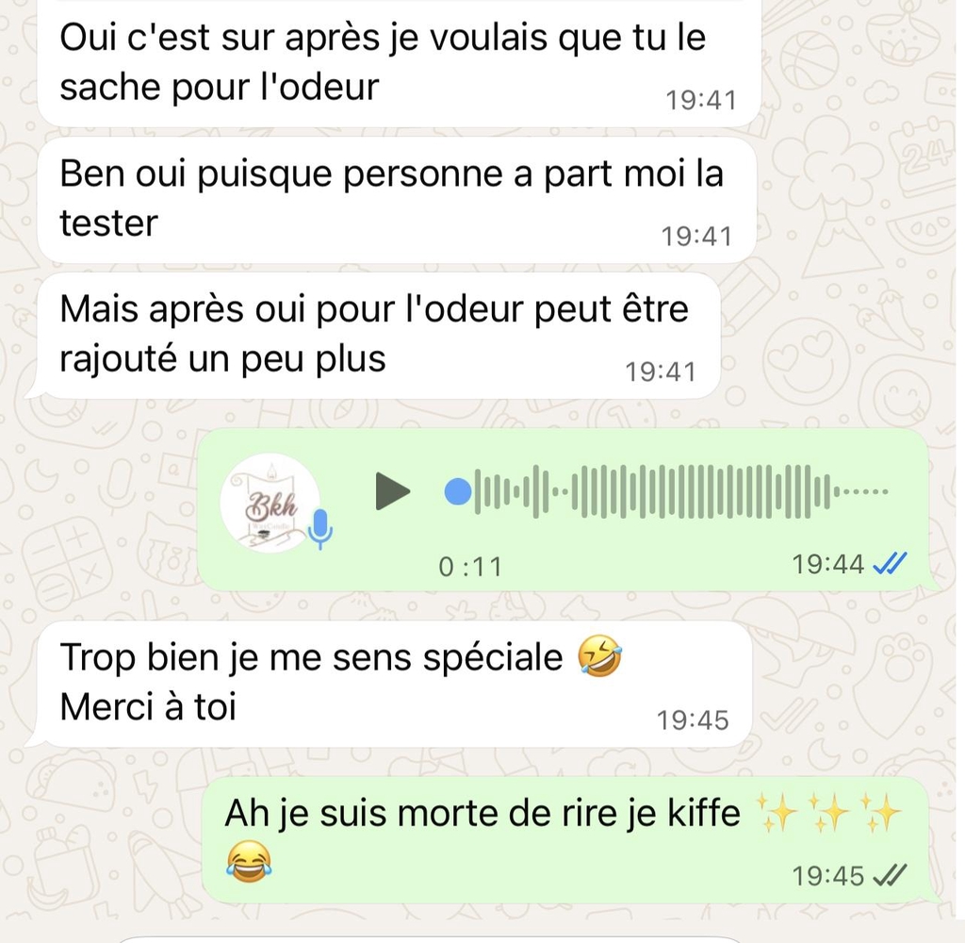Tap the tears of joy emoji

coord(249,861)
